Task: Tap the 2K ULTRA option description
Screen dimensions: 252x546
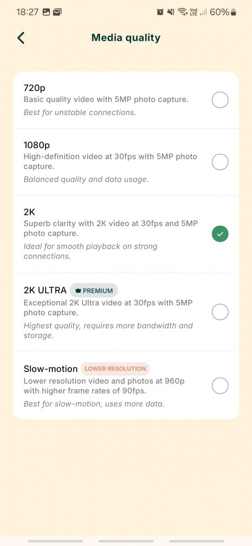Action: tap(108, 308)
